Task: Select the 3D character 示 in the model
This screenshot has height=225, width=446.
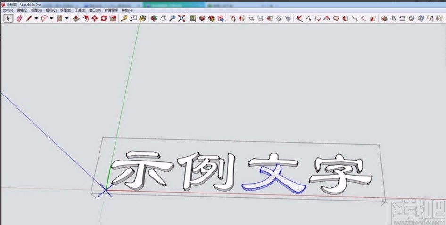Action: [x=141, y=171]
